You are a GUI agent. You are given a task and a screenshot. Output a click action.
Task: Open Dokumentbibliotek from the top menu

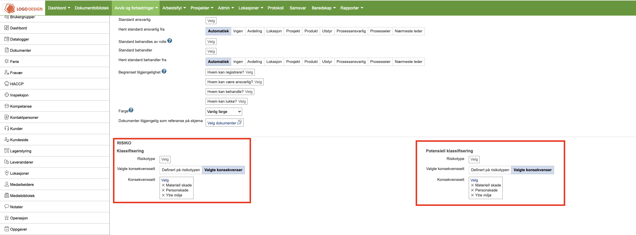point(92,8)
